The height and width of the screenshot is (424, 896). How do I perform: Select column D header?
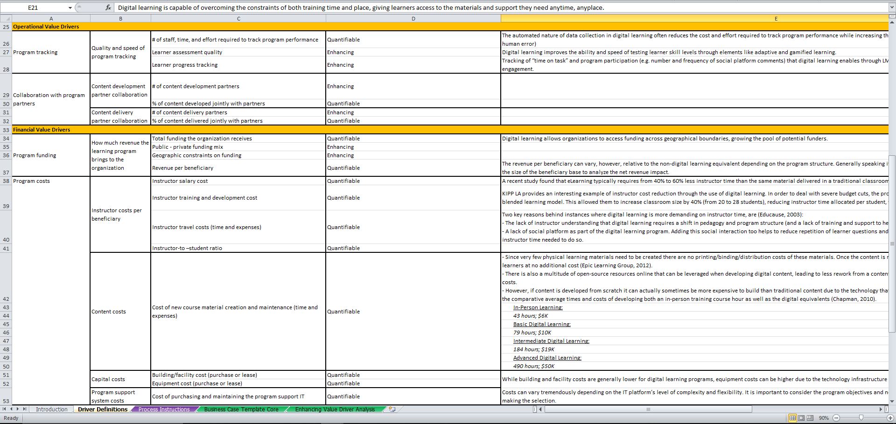(x=413, y=19)
